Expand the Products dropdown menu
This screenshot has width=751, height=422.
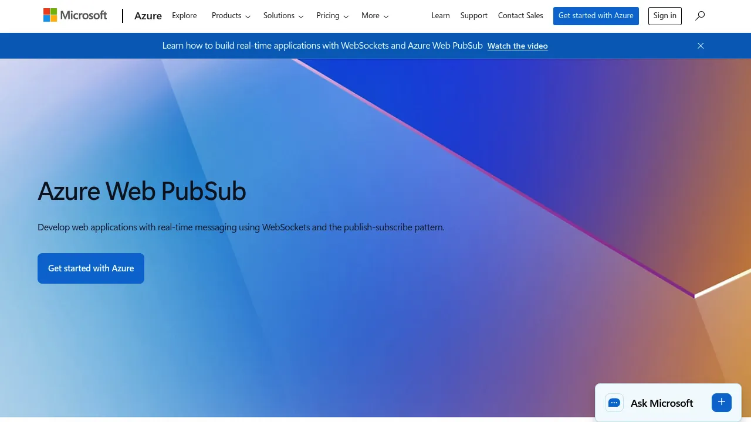[x=231, y=16]
